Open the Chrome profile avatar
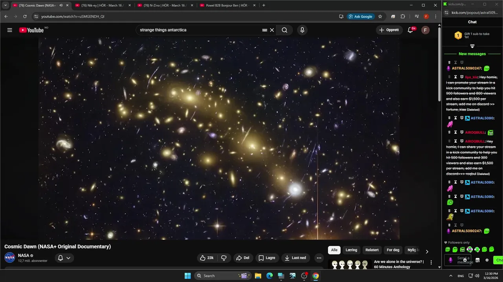The width and height of the screenshot is (503, 282). pos(426,16)
